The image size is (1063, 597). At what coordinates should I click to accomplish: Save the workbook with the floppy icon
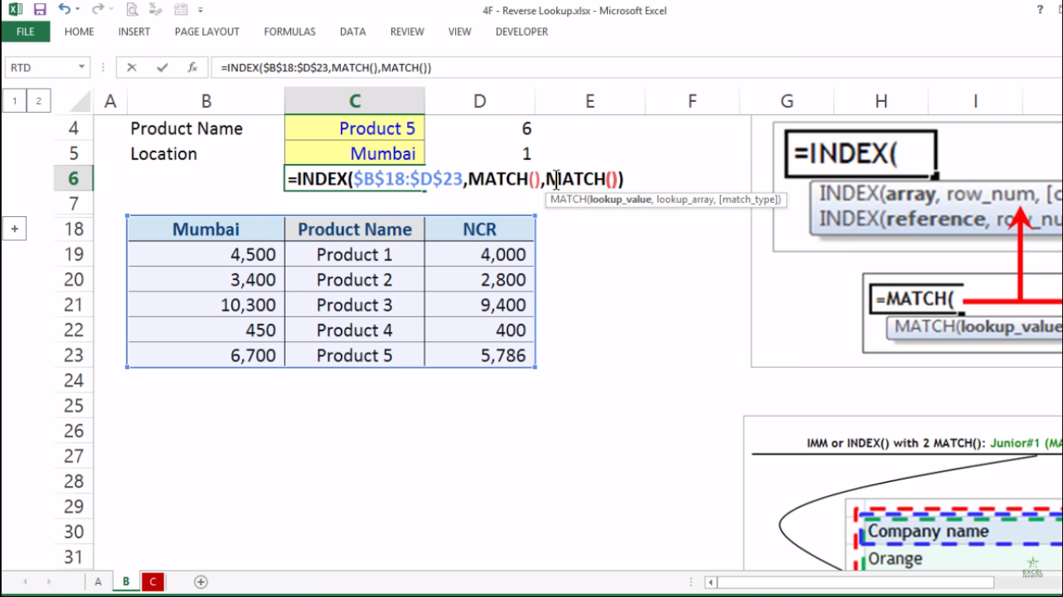click(40, 10)
